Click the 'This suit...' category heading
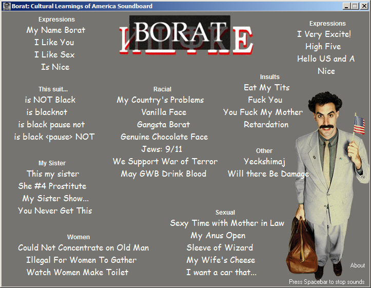The height and width of the screenshot is (288, 371). point(53,89)
